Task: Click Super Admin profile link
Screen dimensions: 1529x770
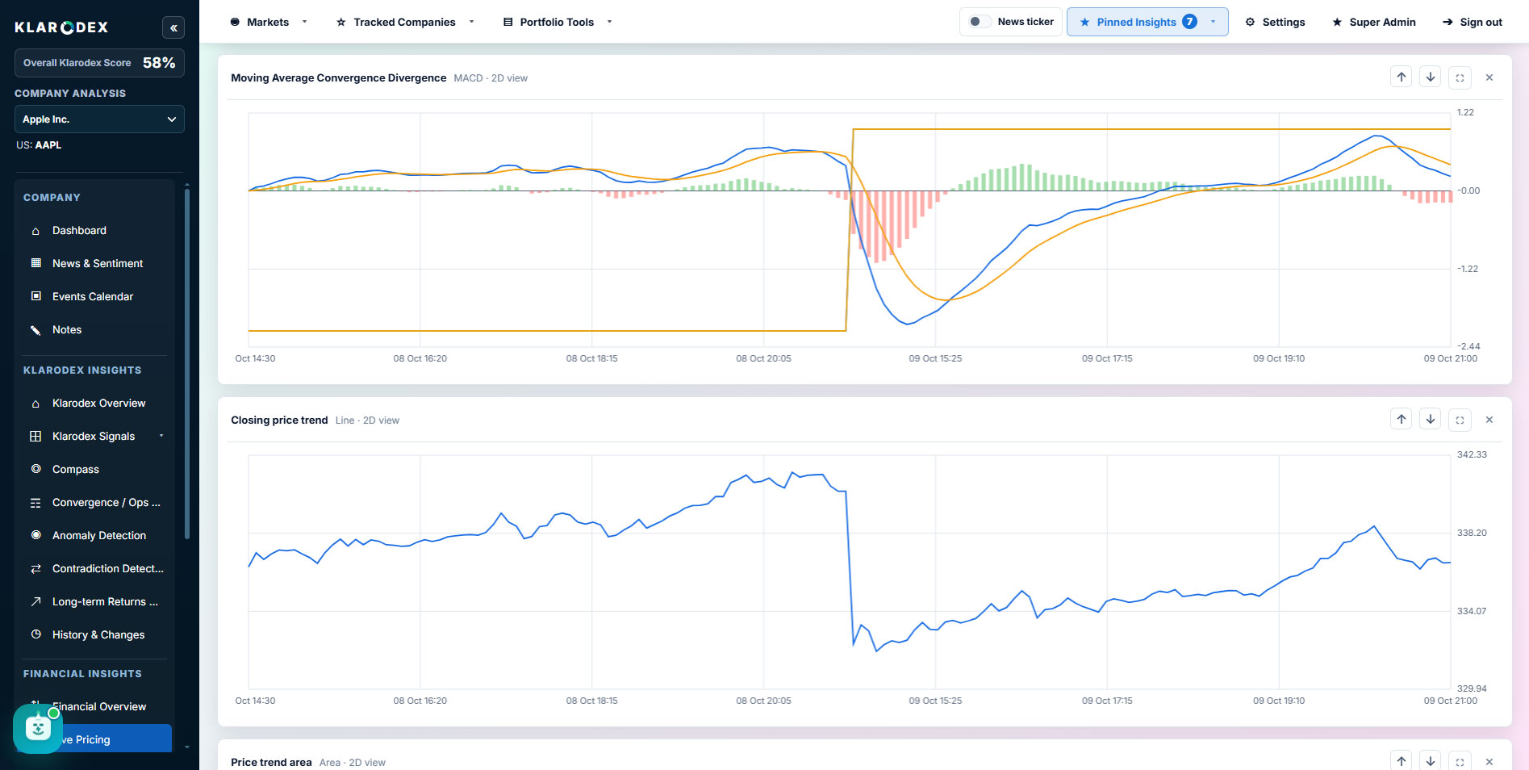Action: pos(1373,22)
